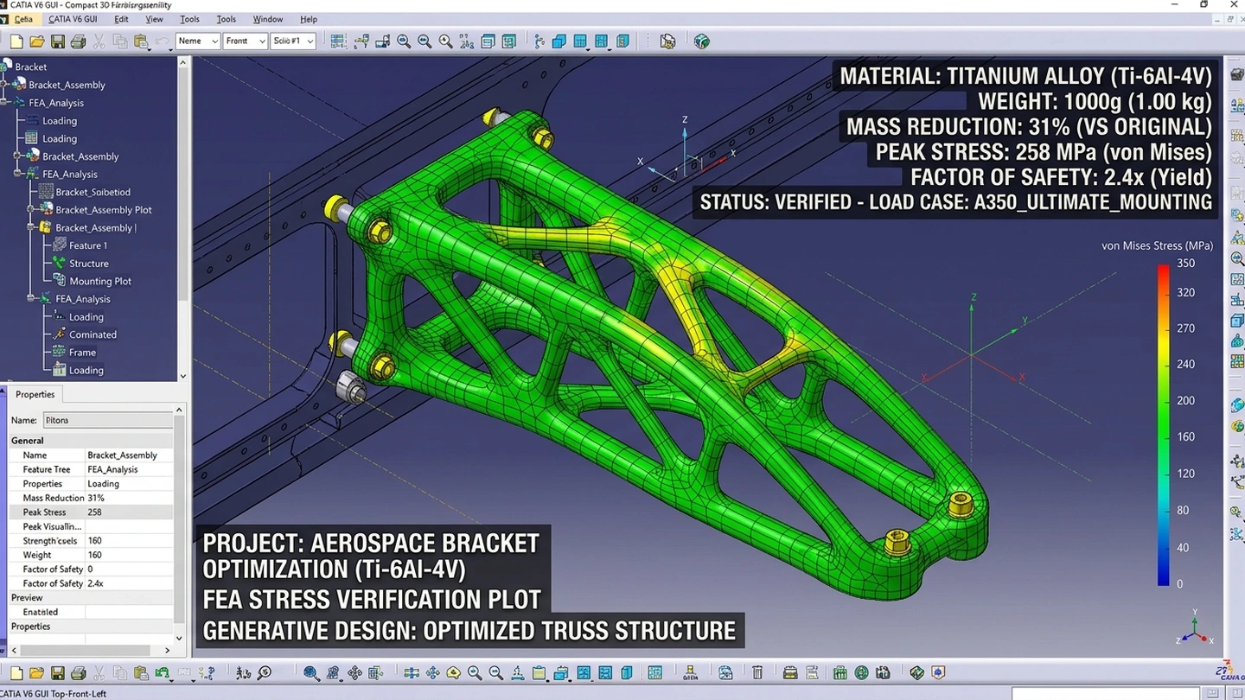Open the View menu
1245x700 pixels.
pos(154,19)
